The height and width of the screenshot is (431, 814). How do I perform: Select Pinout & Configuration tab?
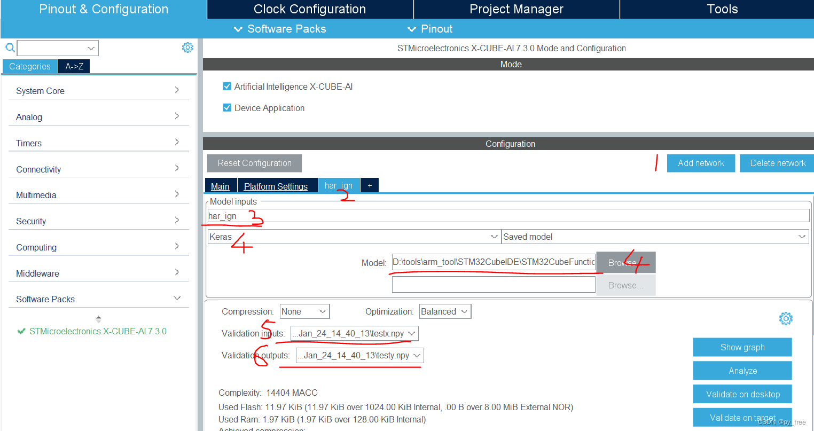click(x=104, y=9)
